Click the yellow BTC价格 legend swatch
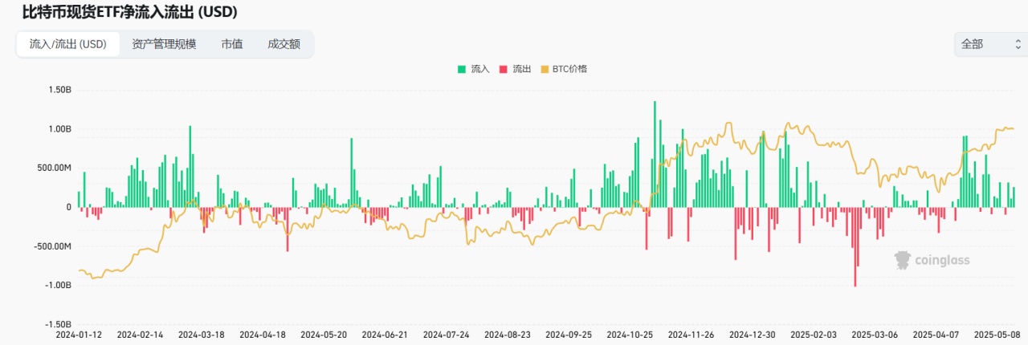Viewport: 1028px width, 345px height. coord(545,69)
